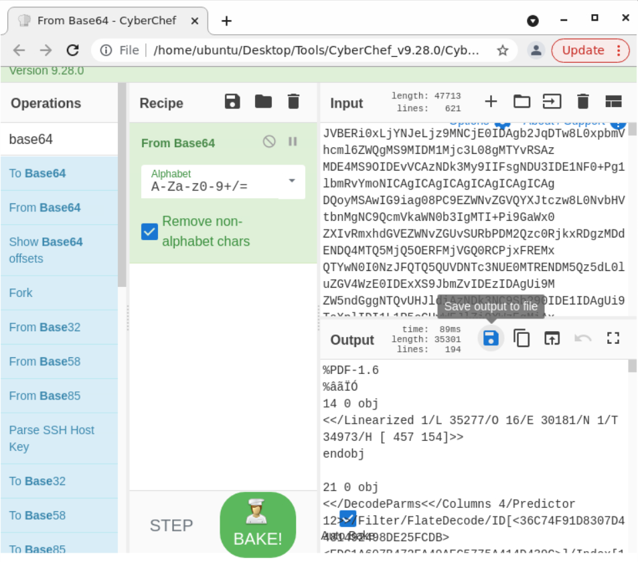Image resolution: width=638 pixels, height=562 pixels.
Task: Save output to file
Action: 491,339
